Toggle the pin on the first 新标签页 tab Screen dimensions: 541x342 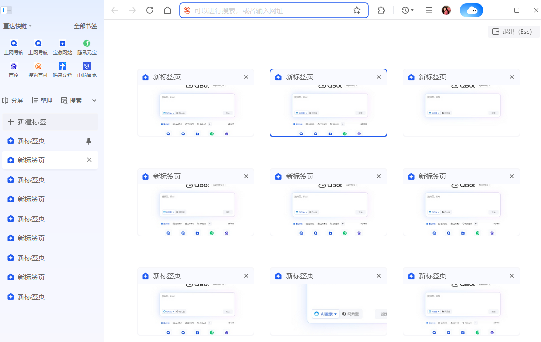tap(90, 140)
